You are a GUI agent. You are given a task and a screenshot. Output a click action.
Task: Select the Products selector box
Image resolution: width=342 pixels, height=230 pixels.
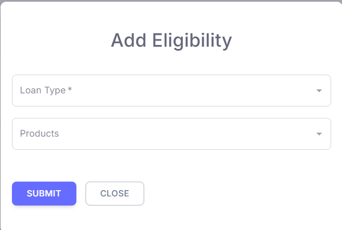pos(171,134)
